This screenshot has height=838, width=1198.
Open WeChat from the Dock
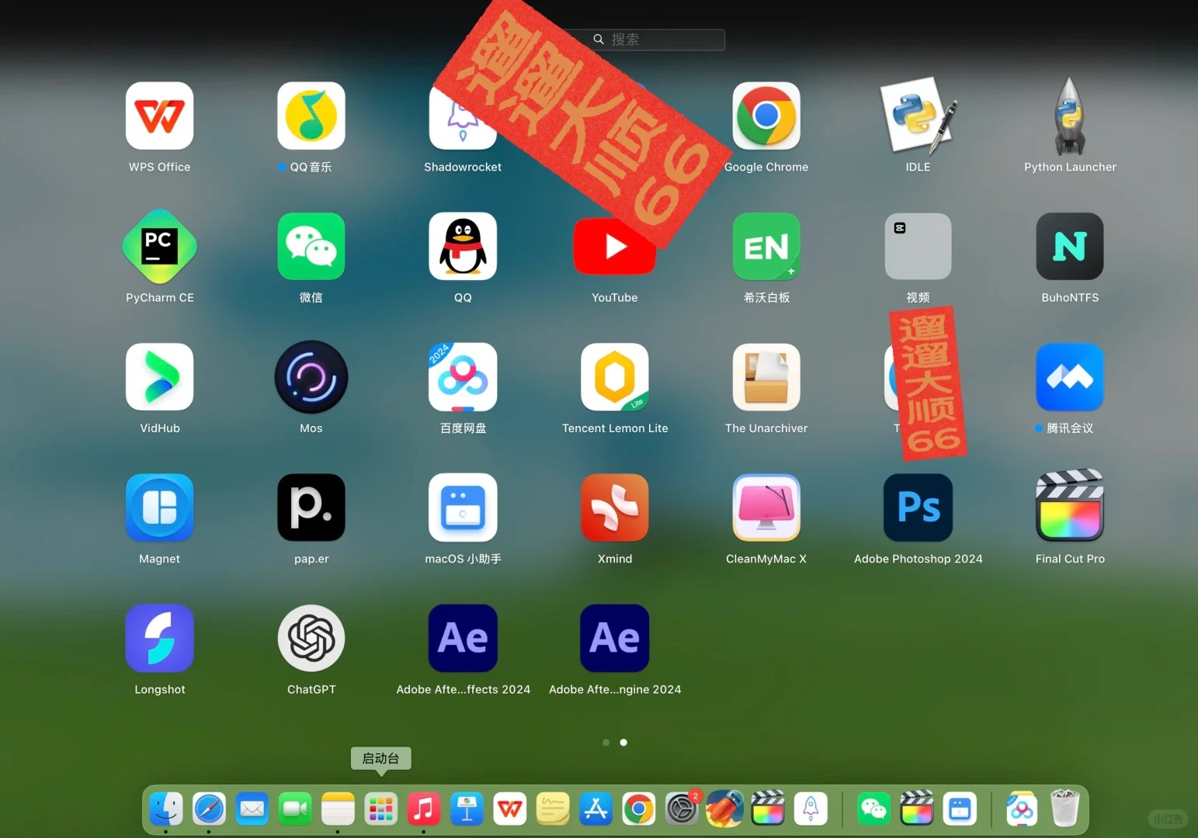click(873, 809)
